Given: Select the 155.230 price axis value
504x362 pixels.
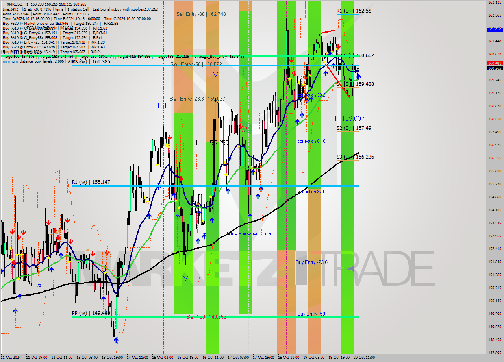Looking at the screenshot, I should pos(495,184).
